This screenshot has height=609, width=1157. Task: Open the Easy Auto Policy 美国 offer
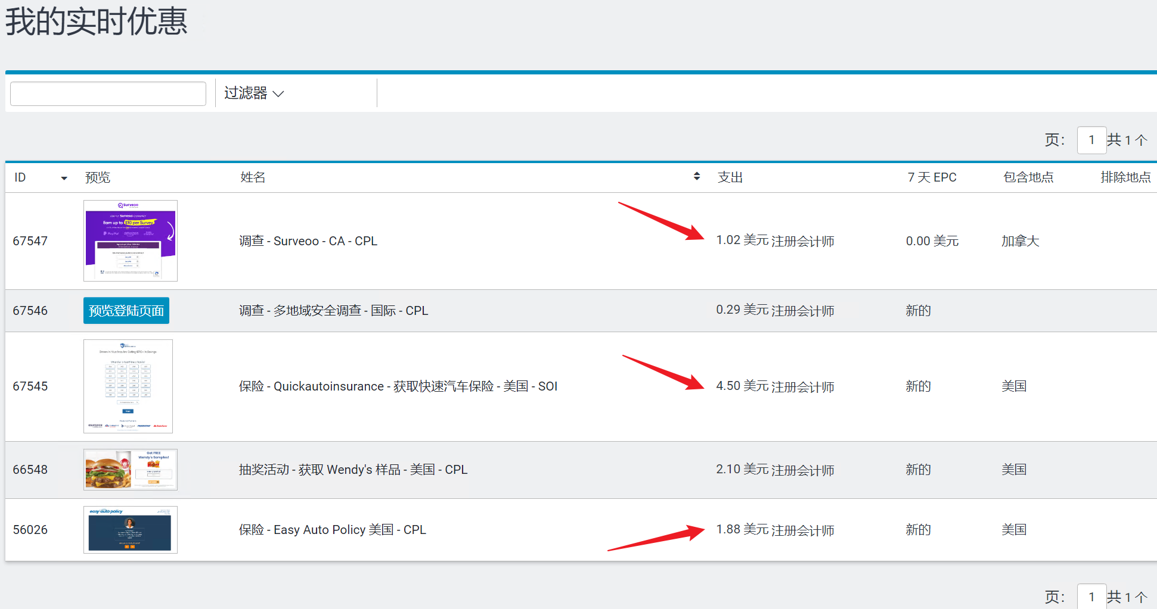point(332,530)
